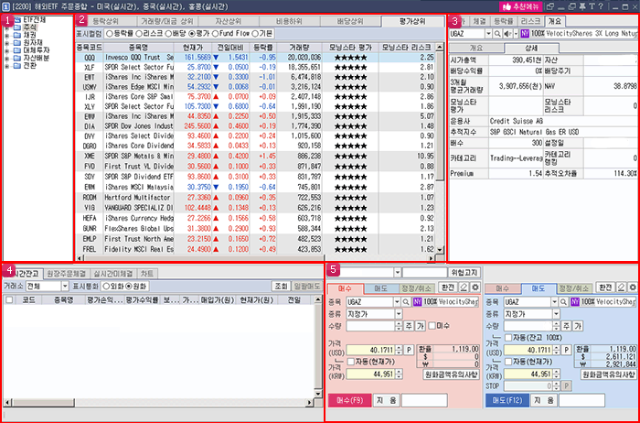The image size is (640, 423).
Task: Enable the 미수 checkbox in the buy form
Action: pyautogui.click(x=432, y=326)
